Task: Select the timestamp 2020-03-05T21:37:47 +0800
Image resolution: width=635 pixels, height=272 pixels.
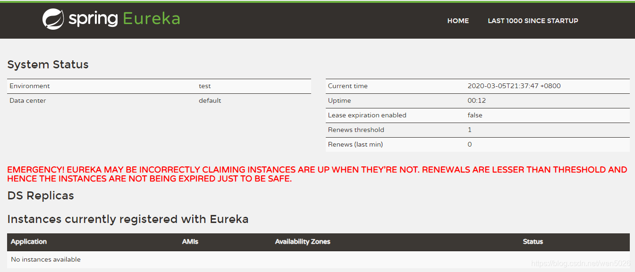Action: tap(514, 86)
